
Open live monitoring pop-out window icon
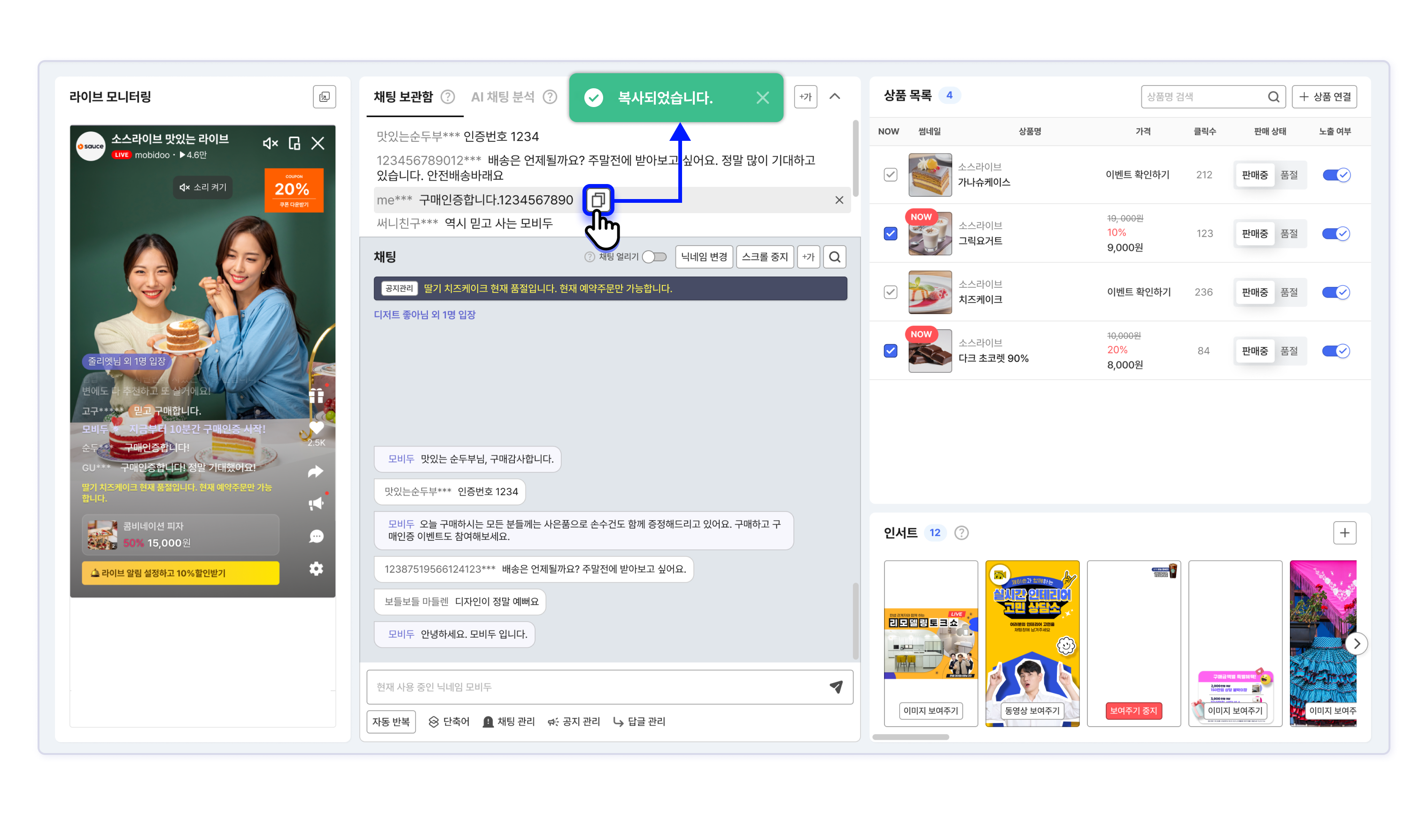(324, 97)
